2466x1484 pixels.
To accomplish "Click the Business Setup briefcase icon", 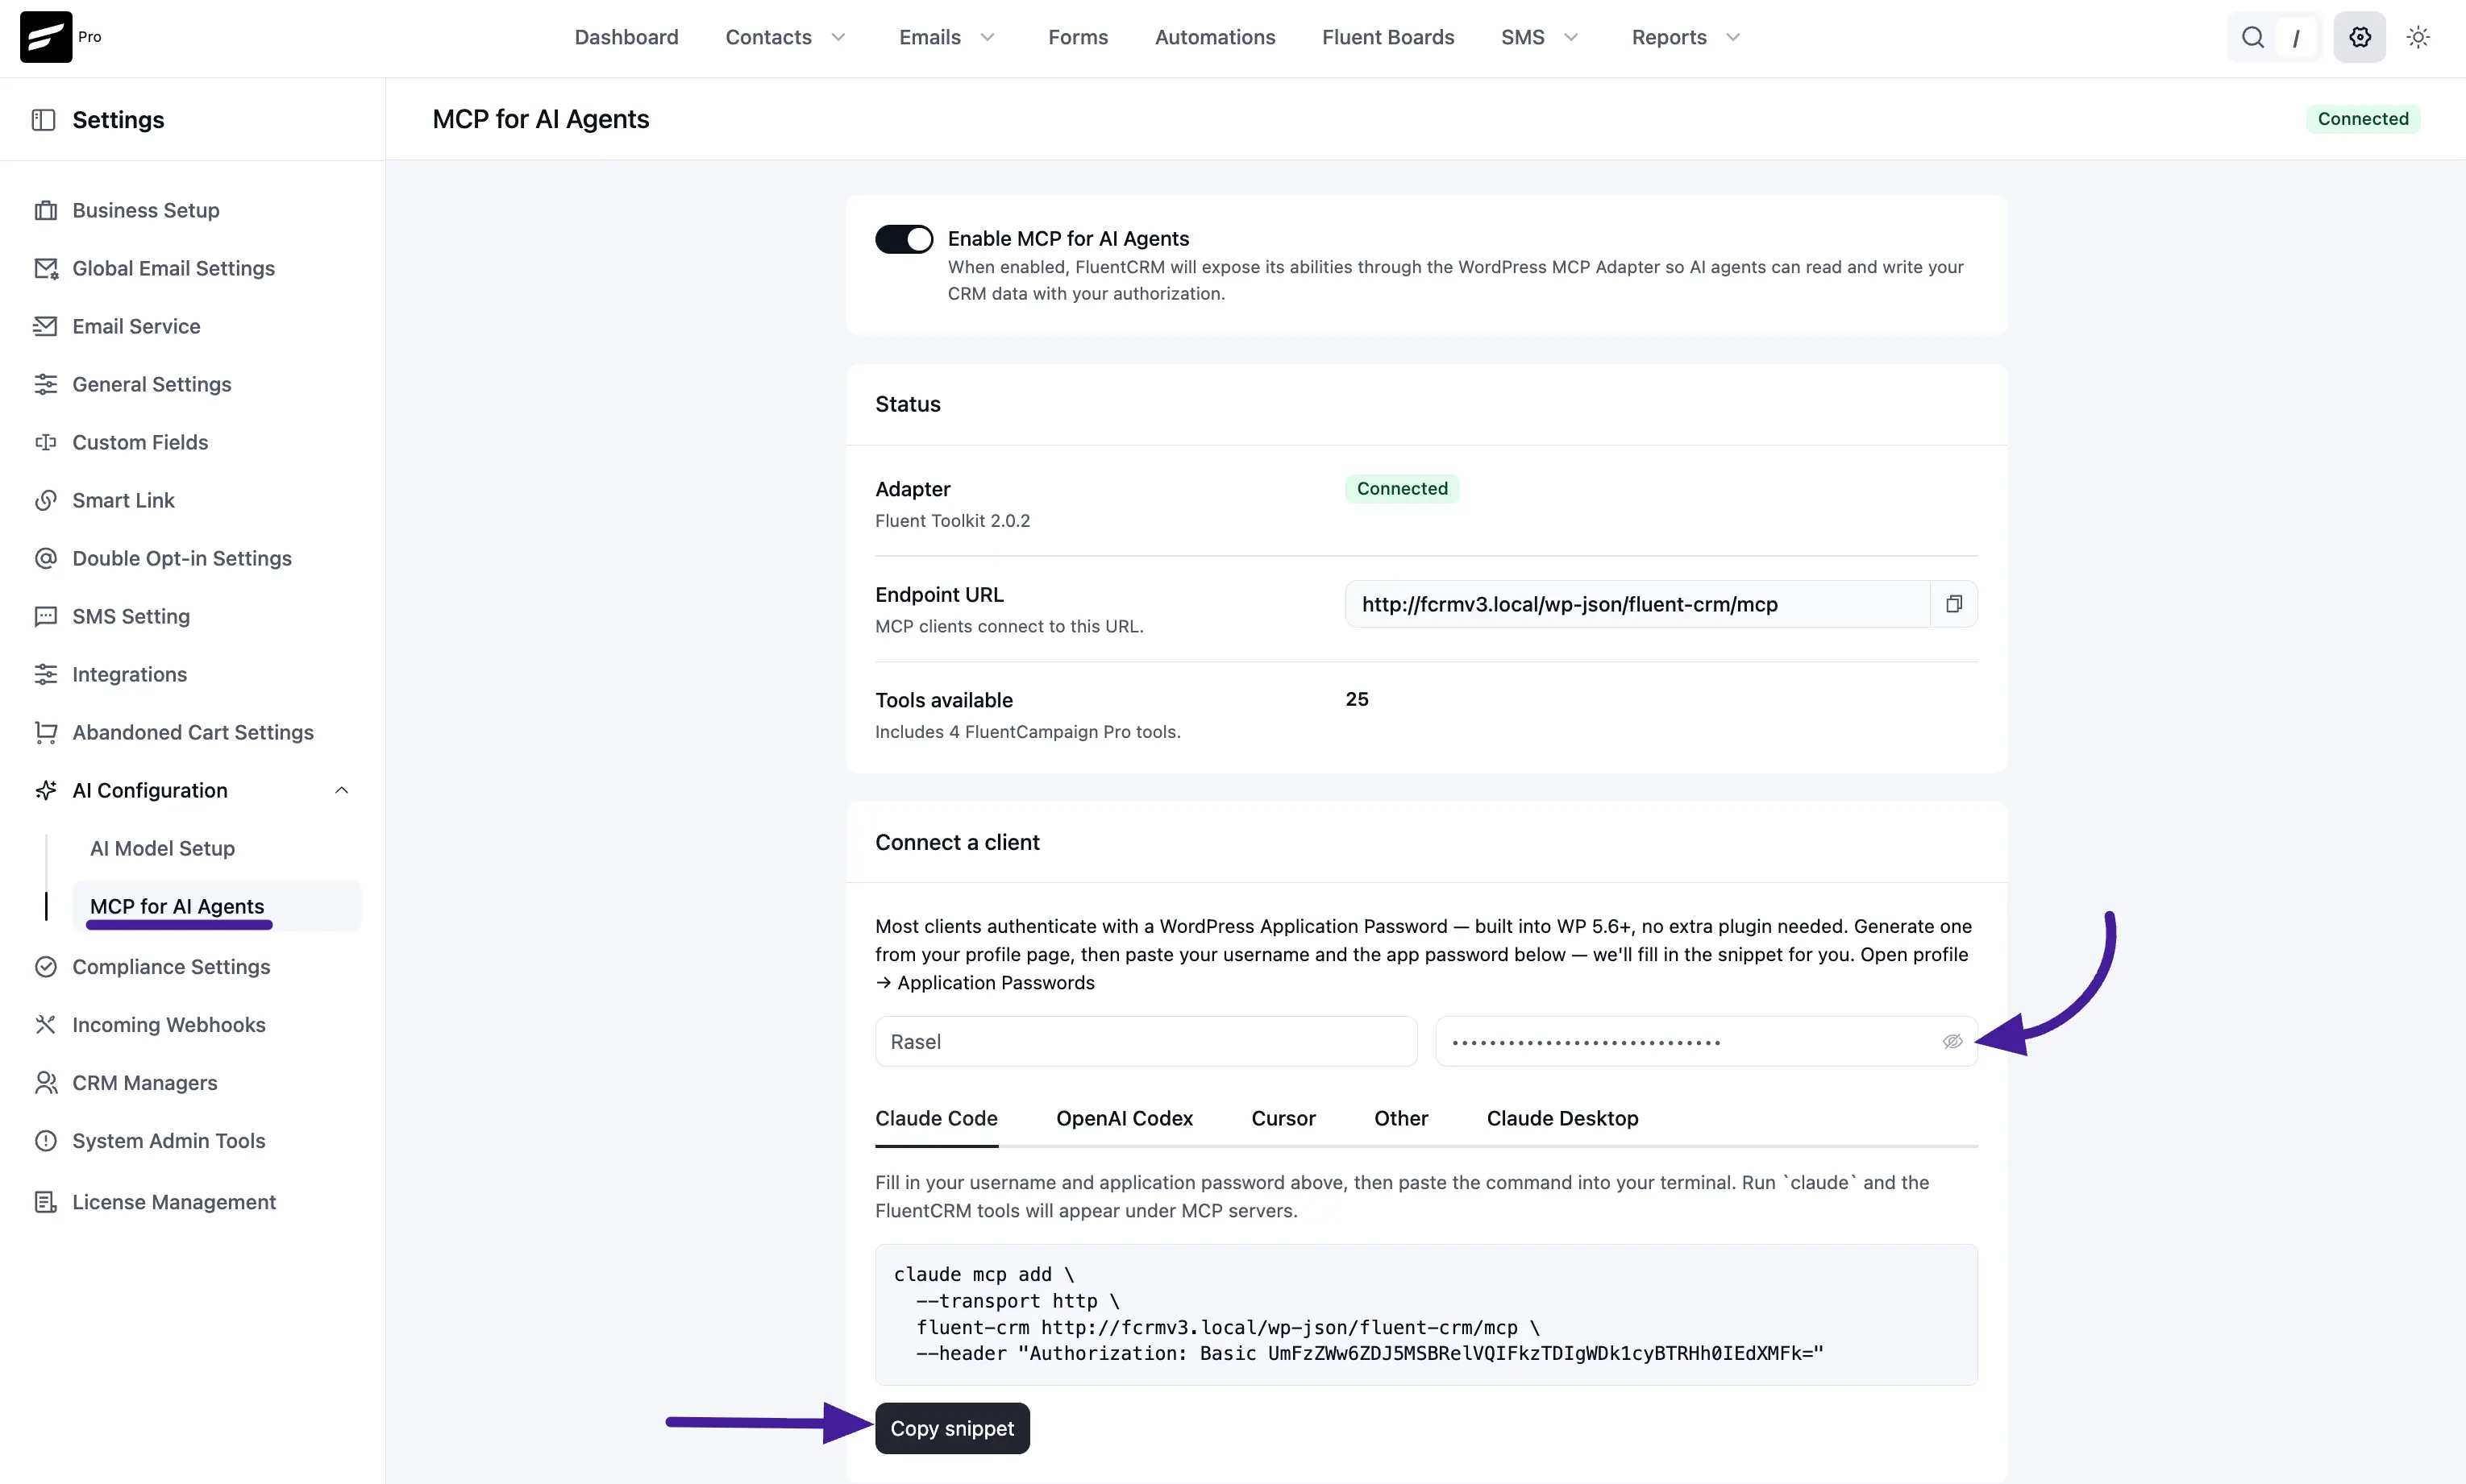I will (46, 210).
